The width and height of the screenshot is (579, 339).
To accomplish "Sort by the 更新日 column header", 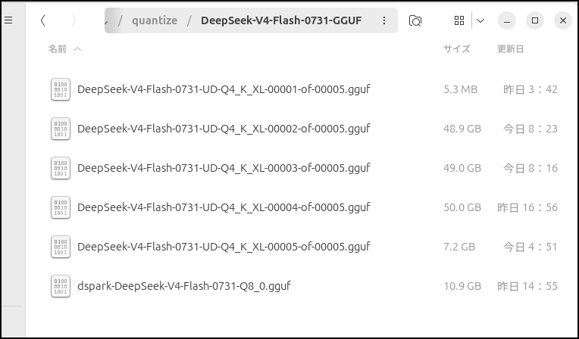I will coord(510,49).
